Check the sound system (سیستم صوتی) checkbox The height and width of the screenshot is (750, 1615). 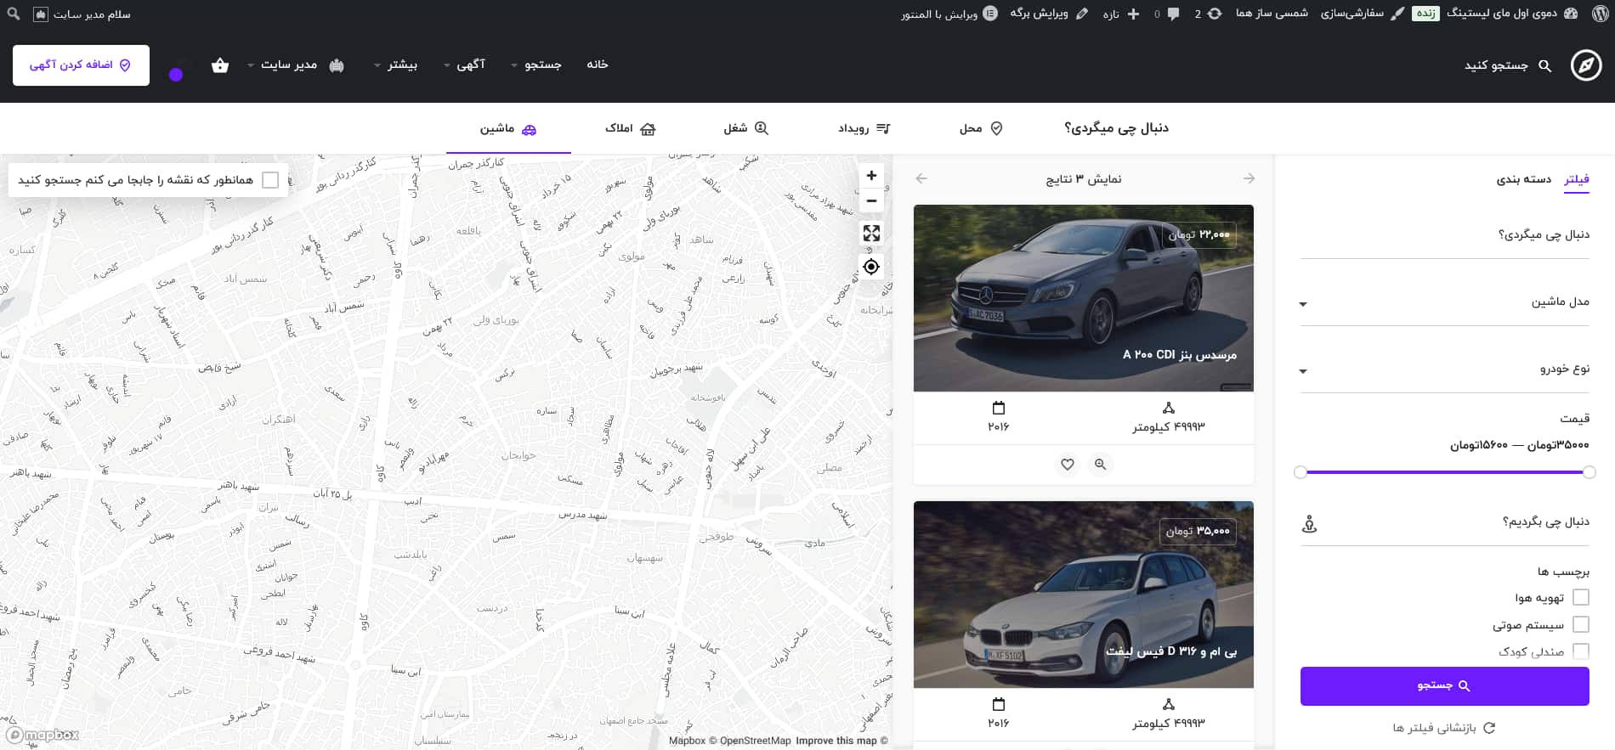click(x=1581, y=625)
